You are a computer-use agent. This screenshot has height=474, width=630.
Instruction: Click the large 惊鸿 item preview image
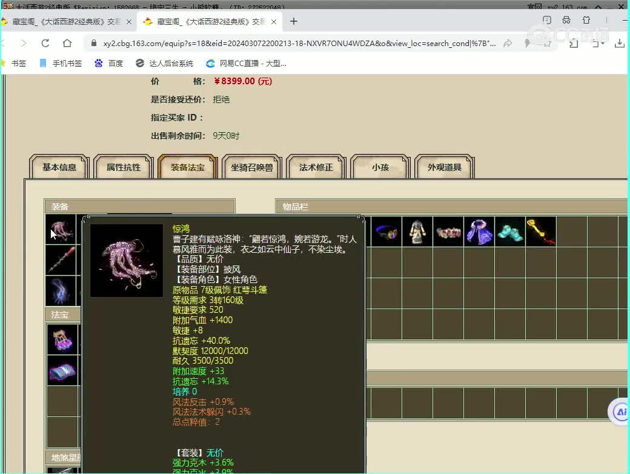click(127, 261)
